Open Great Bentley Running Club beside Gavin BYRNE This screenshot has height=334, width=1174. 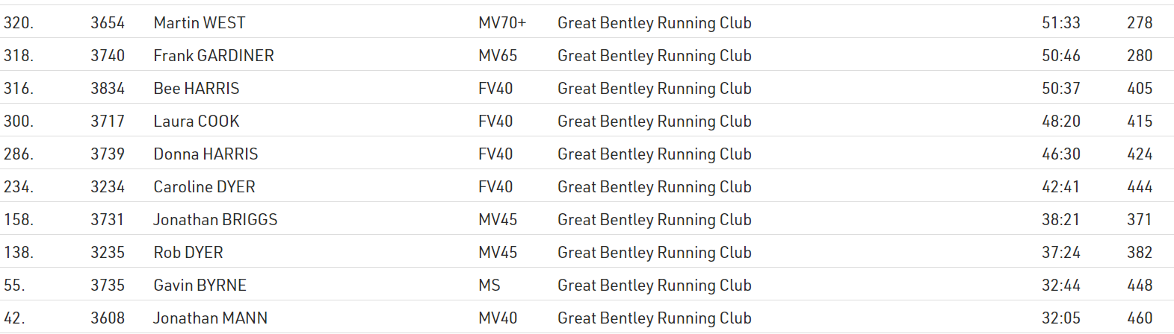click(x=654, y=286)
